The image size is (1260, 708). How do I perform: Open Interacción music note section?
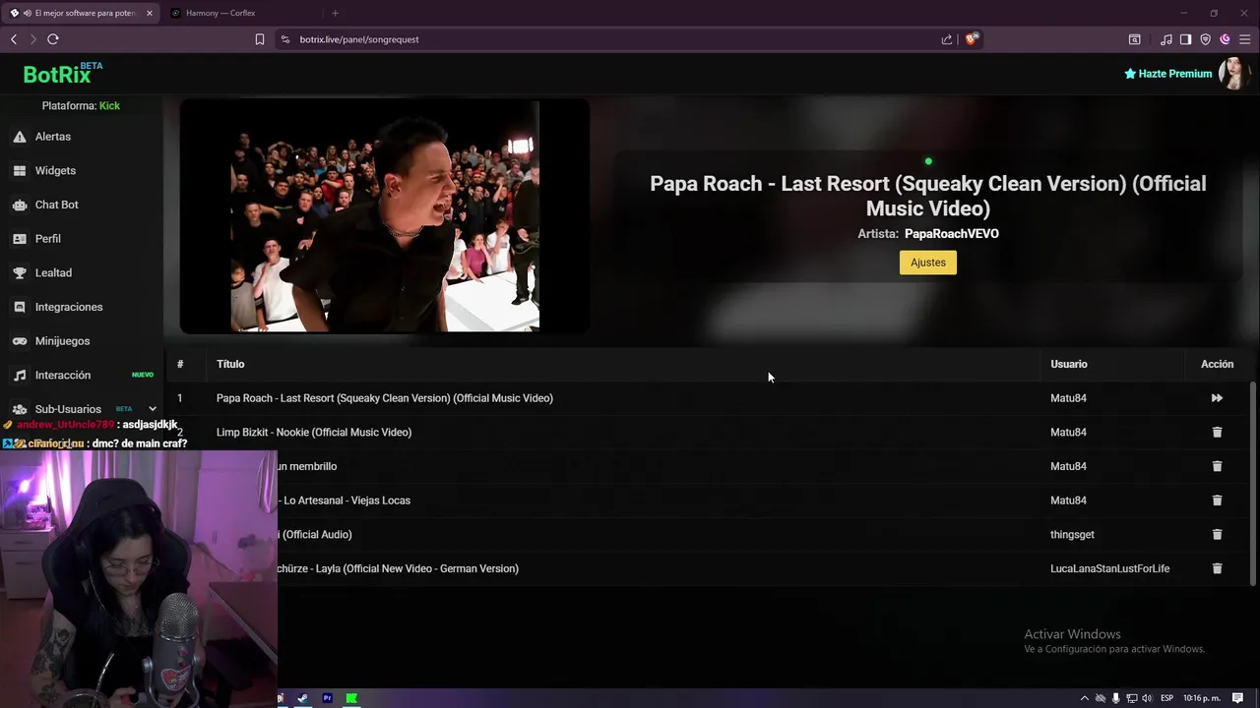pos(20,375)
